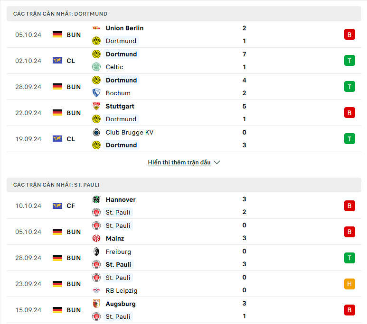Click the Stuttgart club crest icon
The image size is (367, 324).
pos(96,106)
